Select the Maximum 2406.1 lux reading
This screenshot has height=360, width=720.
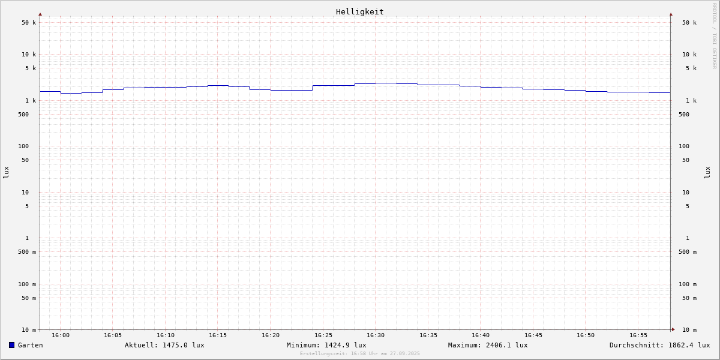click(x=488, y=345)
